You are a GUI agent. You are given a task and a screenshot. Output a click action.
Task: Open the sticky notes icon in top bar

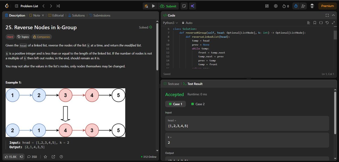pos(184,6)
